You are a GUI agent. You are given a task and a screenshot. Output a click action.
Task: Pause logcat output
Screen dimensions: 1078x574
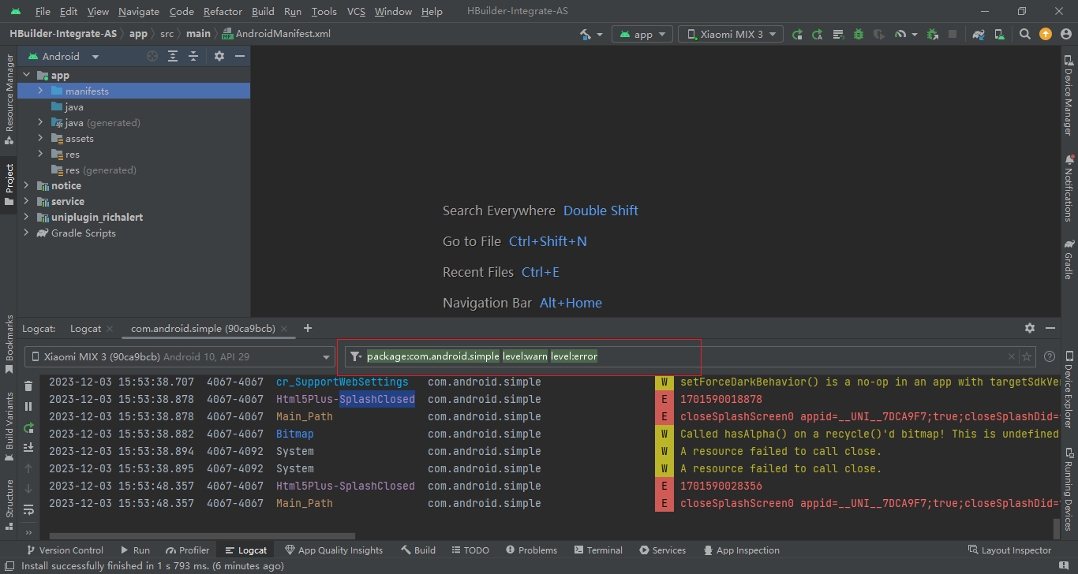(x=29, y=407)
